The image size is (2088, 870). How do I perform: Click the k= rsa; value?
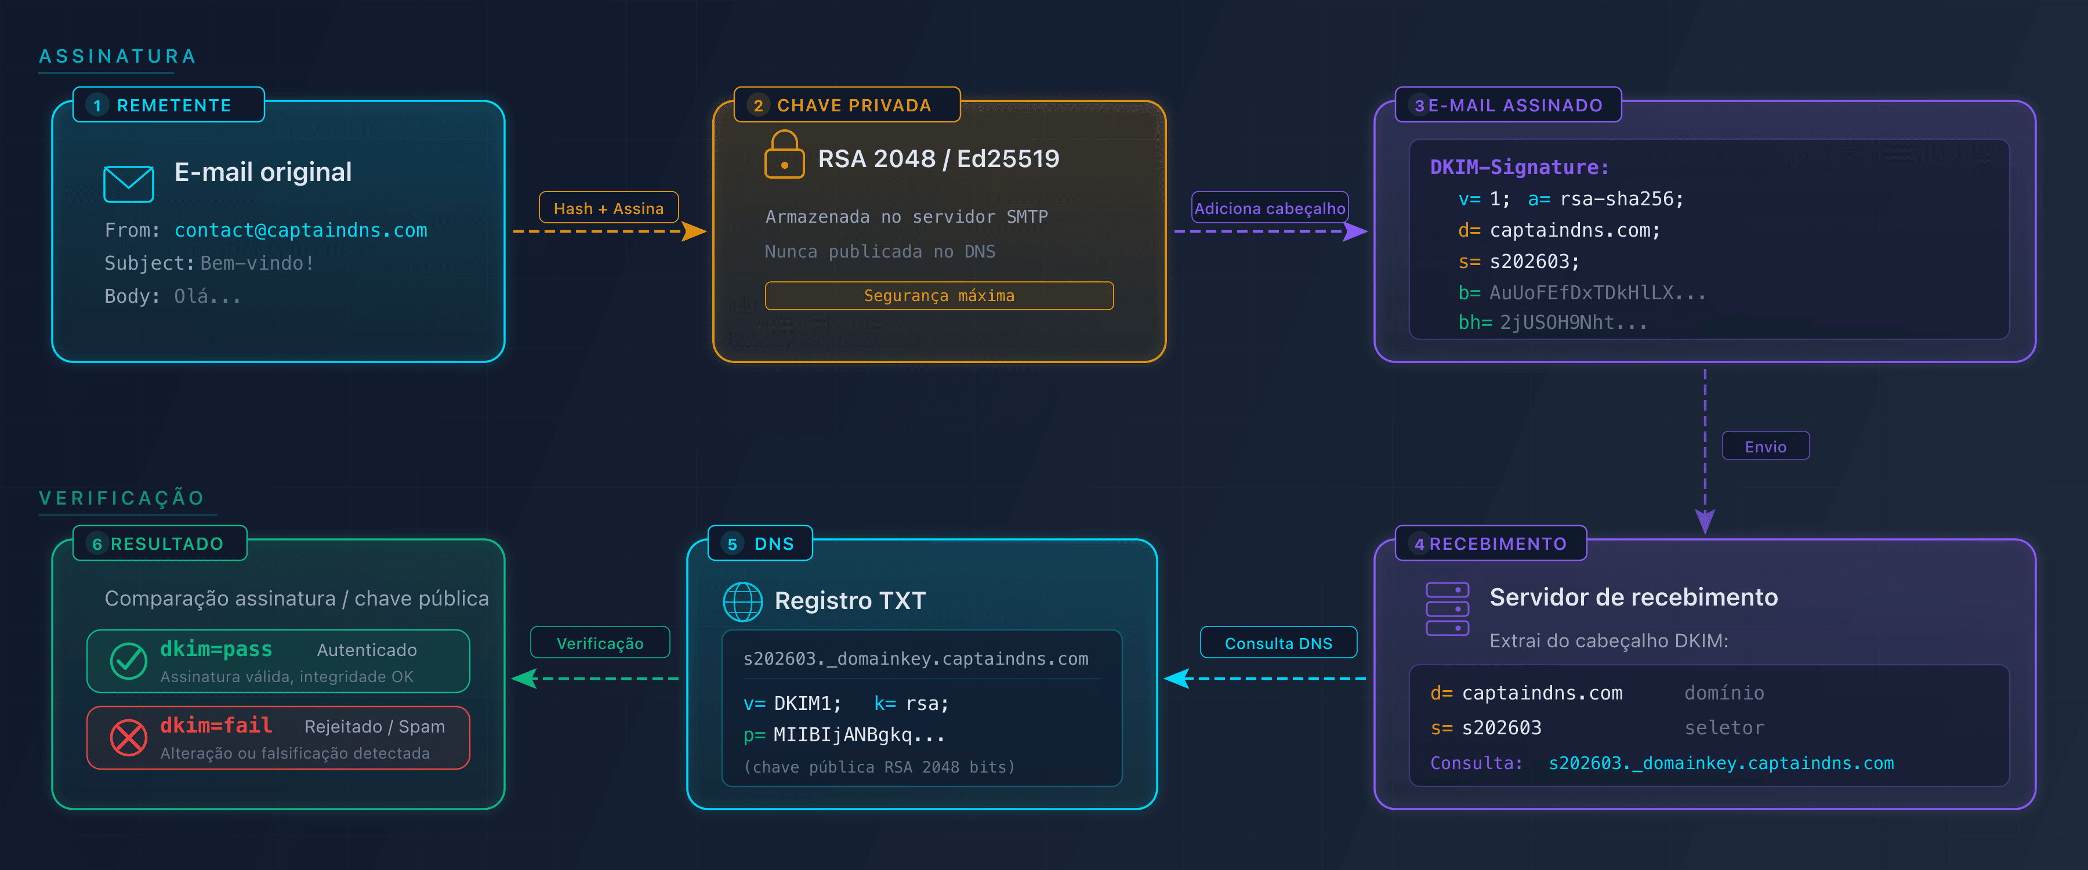(911, 704)
